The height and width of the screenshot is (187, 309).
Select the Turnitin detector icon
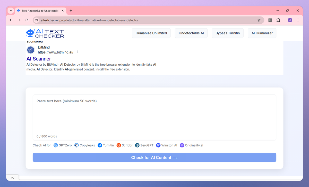[x=99, y=145]
